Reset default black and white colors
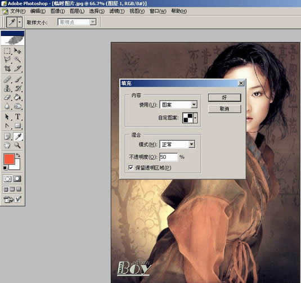This screenshot has height=283, width=301. (5, 168)
